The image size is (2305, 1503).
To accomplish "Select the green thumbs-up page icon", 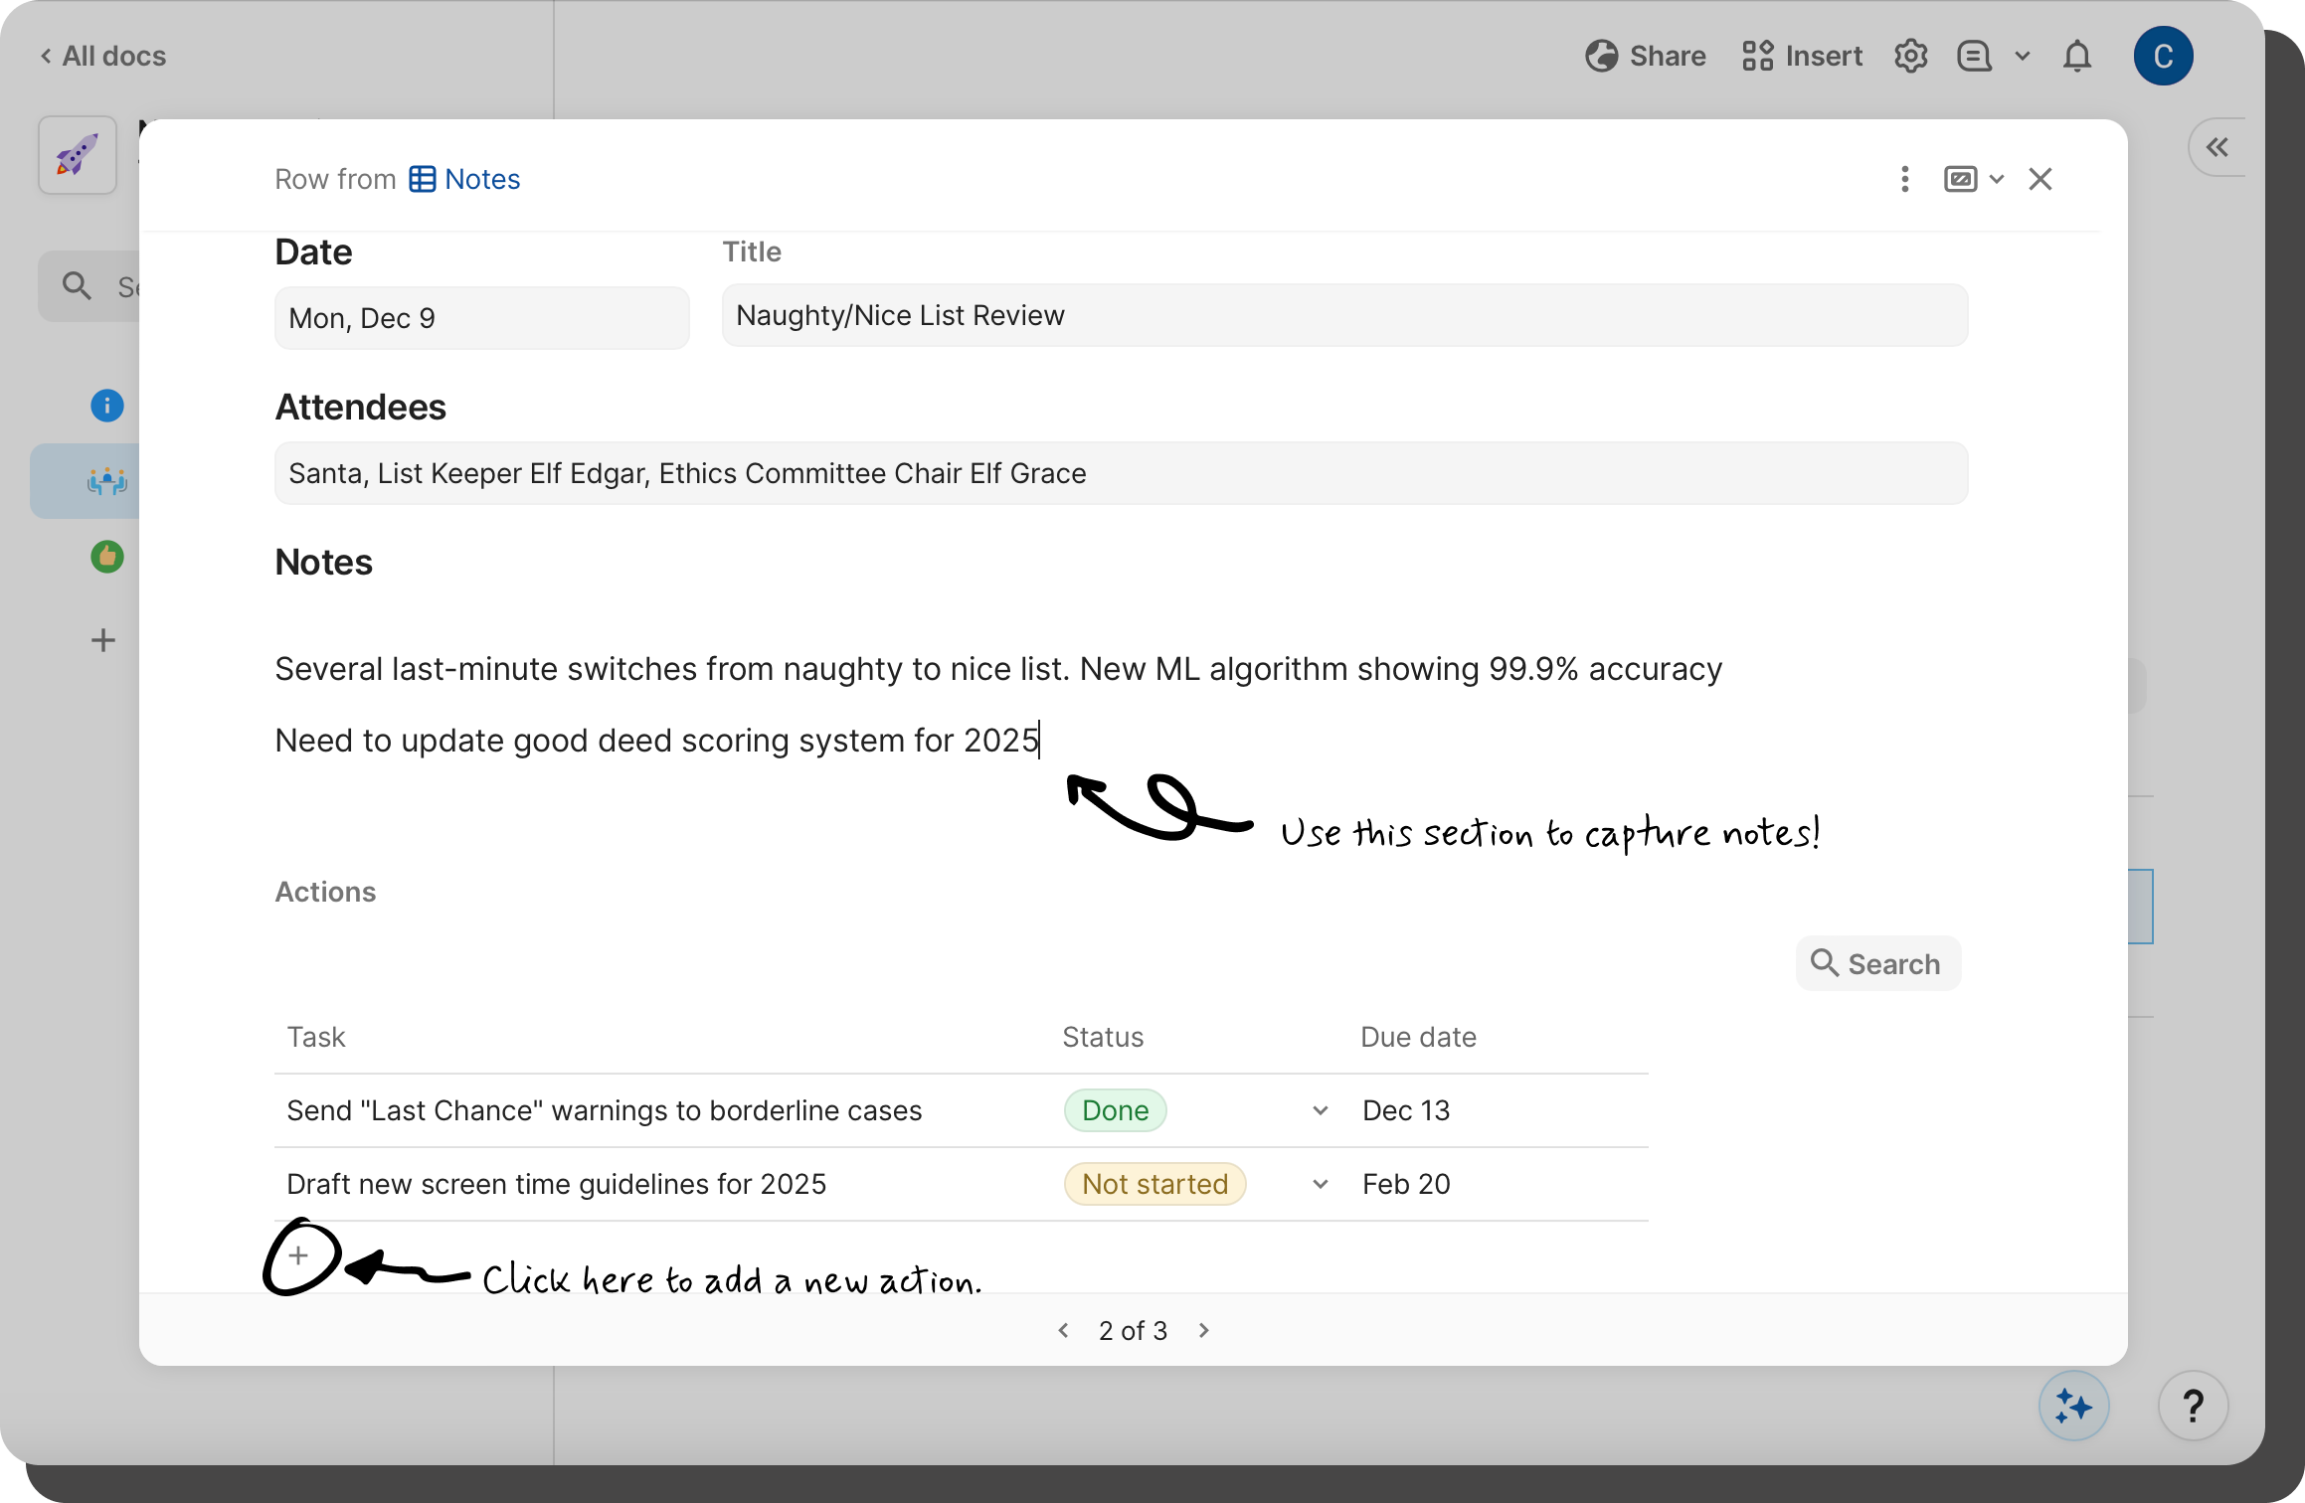I will (x=107, y=557).
